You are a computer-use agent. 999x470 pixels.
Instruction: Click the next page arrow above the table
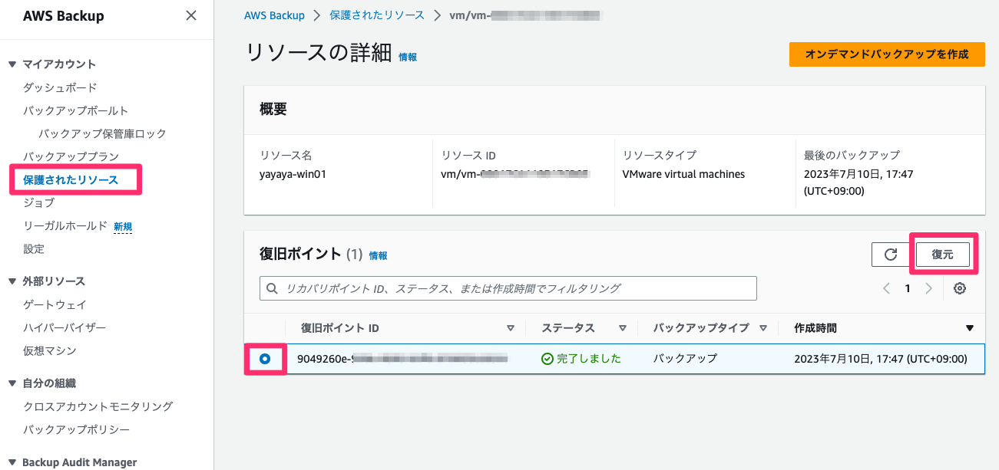coord(928,288)
